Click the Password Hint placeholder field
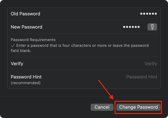 pos(141,77)
